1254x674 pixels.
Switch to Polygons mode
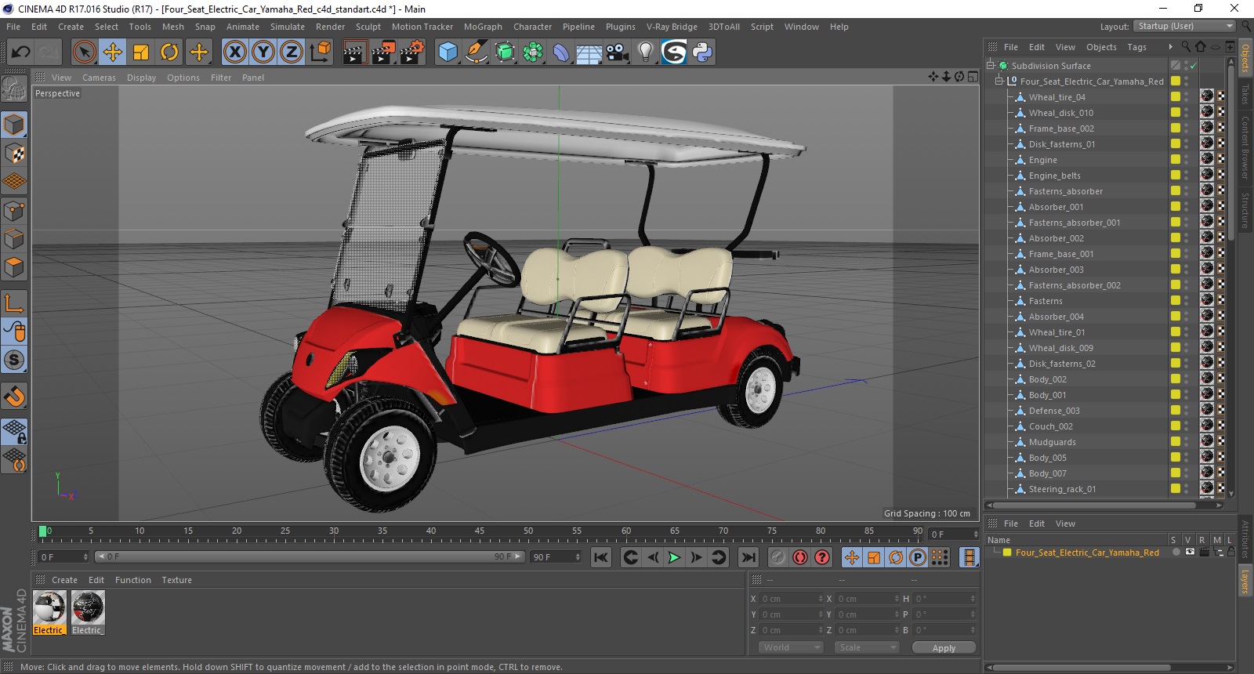click(x=14, y=267)
